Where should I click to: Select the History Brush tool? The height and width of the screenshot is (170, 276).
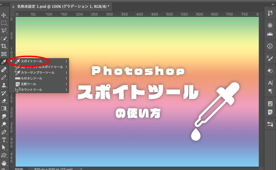point(4,93)
